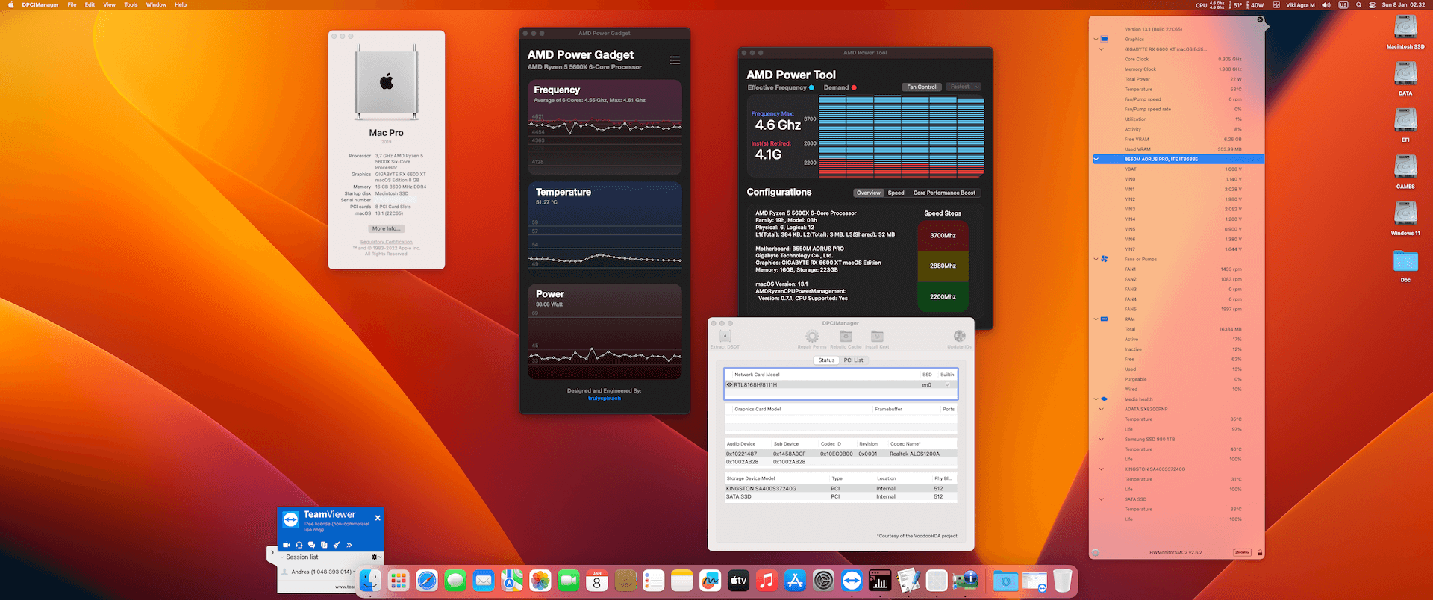Open Regulatory Certification link
The image size is (1433, 600).
tap(387, 242)
